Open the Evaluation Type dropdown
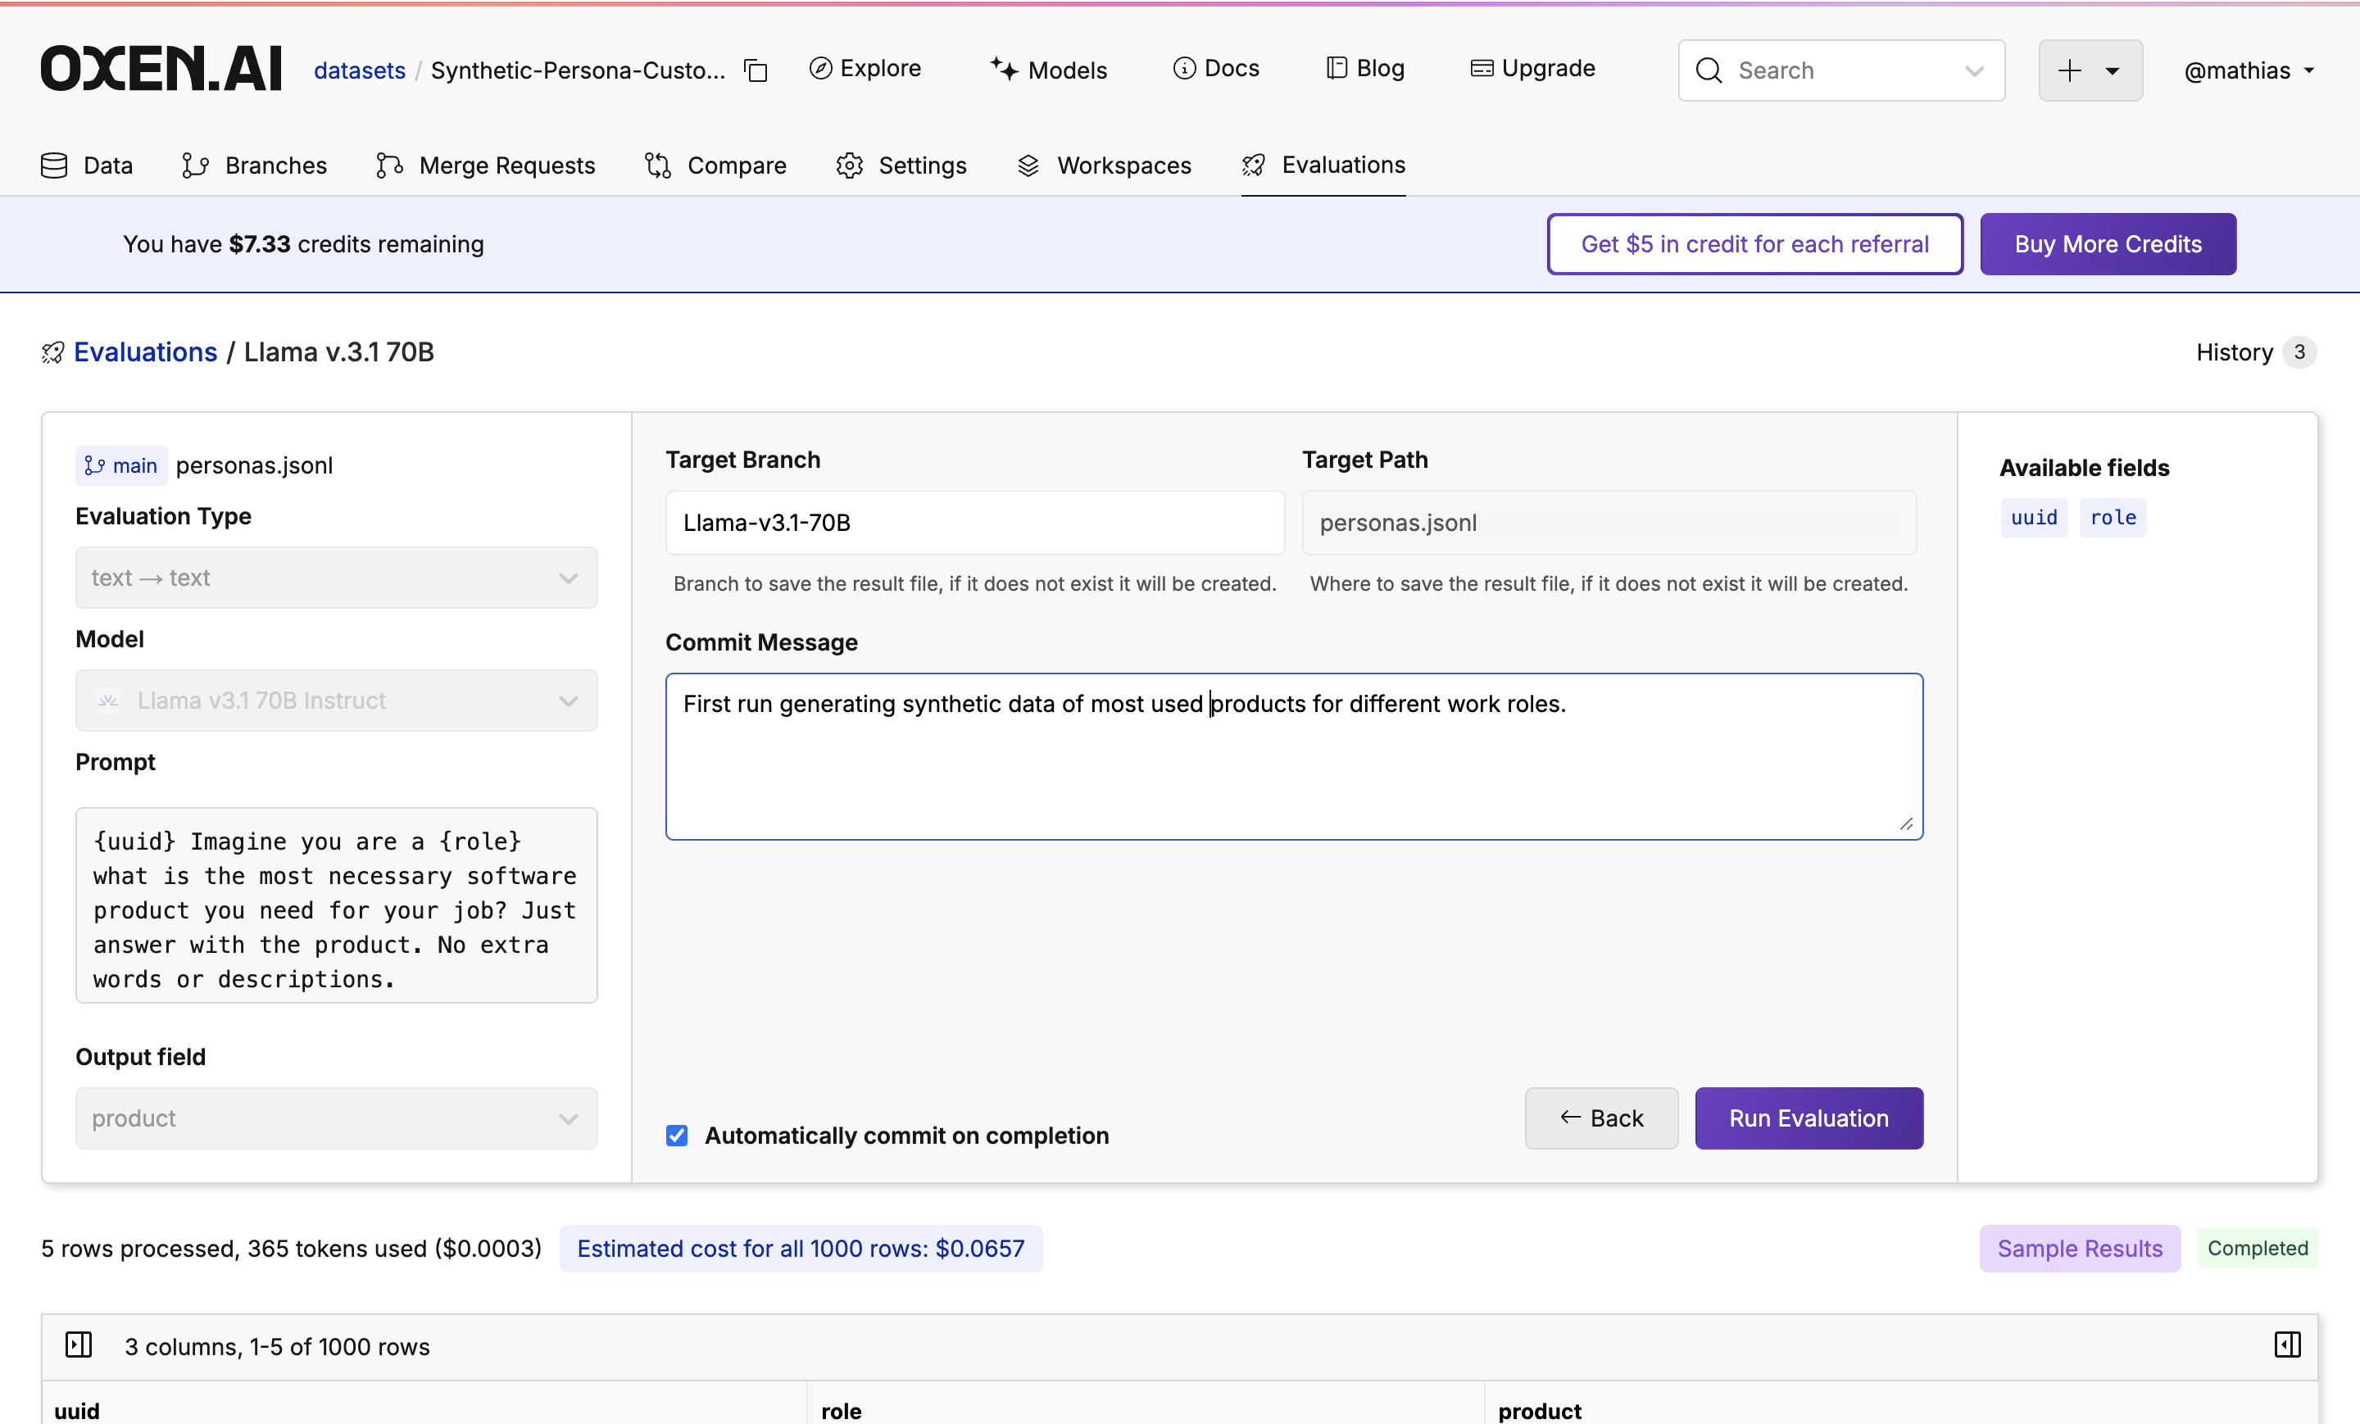The height and width of the screenshot is (1424, 2360). (x=336, y=578)
